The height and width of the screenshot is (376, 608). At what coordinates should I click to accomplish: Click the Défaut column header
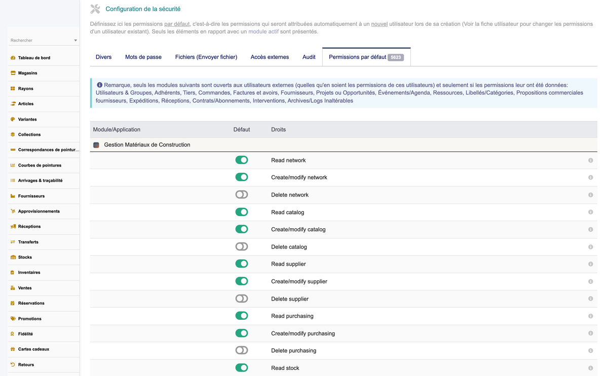[242, 130]
